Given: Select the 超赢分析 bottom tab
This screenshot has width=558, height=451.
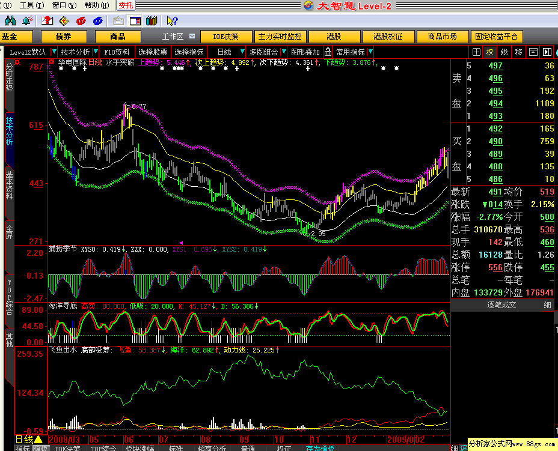Looking at the screenshot, I should click(212, 448).
